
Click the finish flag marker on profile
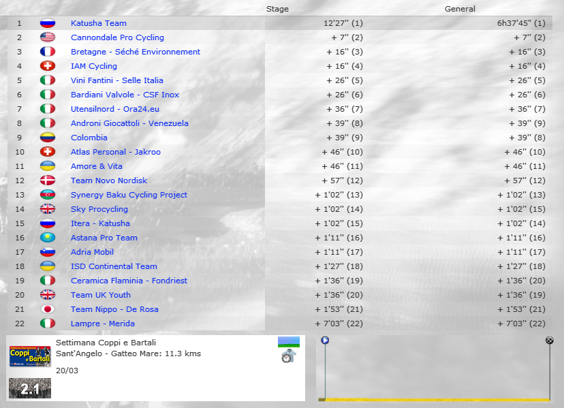point(550,340)
